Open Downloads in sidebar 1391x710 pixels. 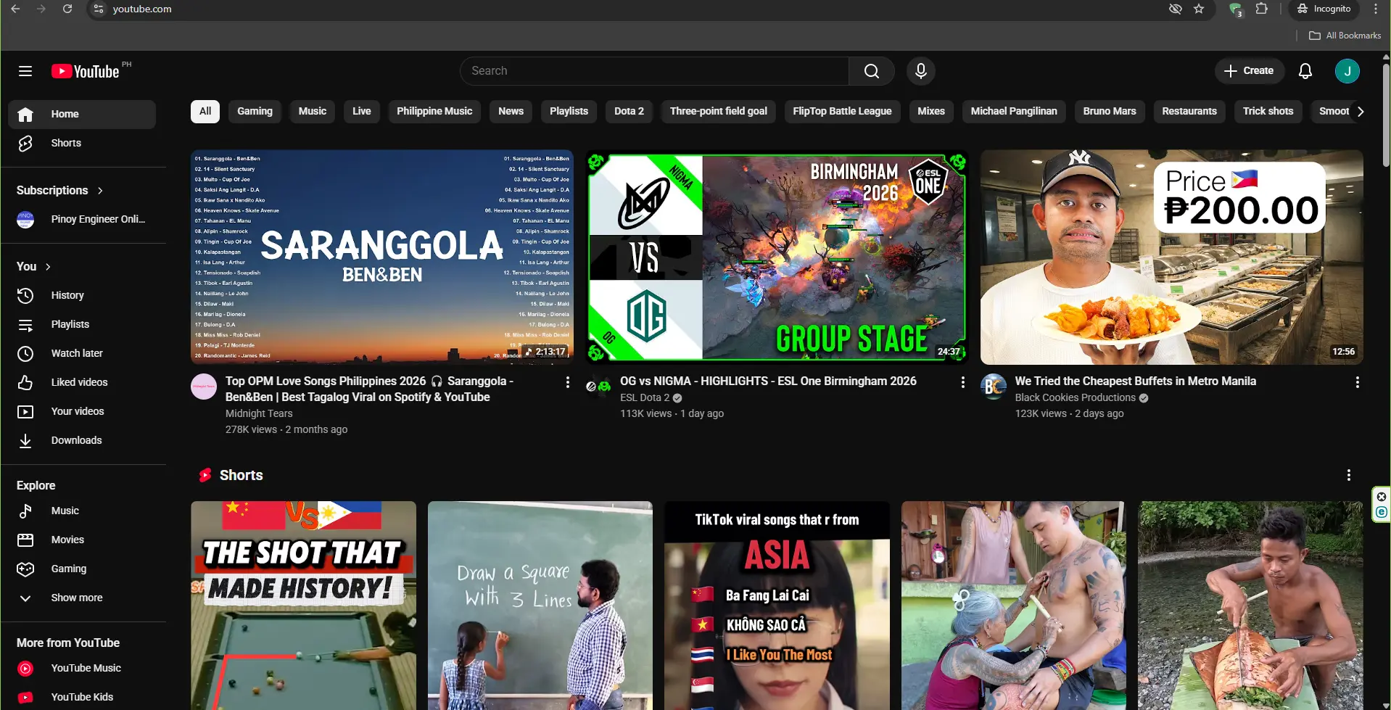pos(82,440)
